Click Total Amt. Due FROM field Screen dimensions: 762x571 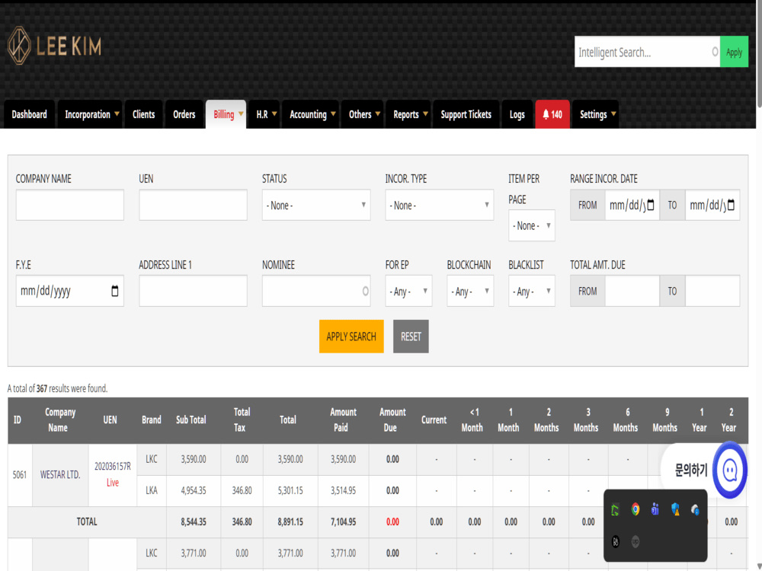(632, 291)
